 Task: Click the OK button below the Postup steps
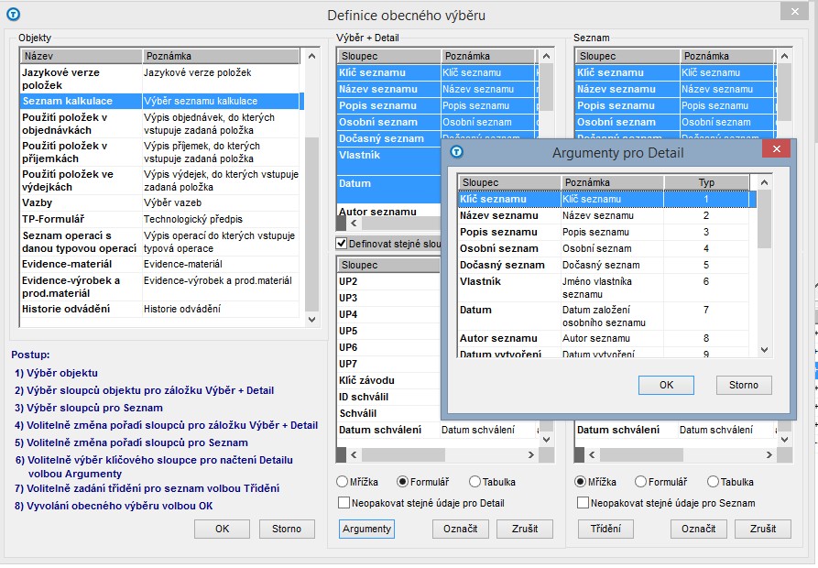[223, 529]
